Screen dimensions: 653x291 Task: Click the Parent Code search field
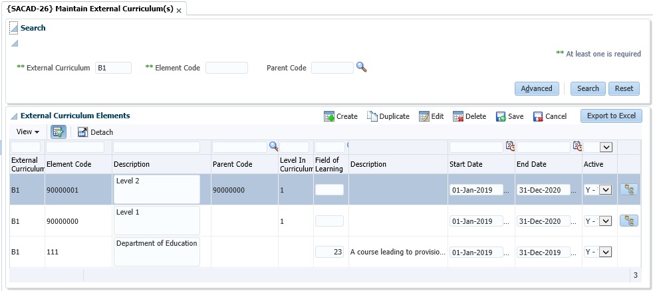pyautogui.click(x=332, y=68)
